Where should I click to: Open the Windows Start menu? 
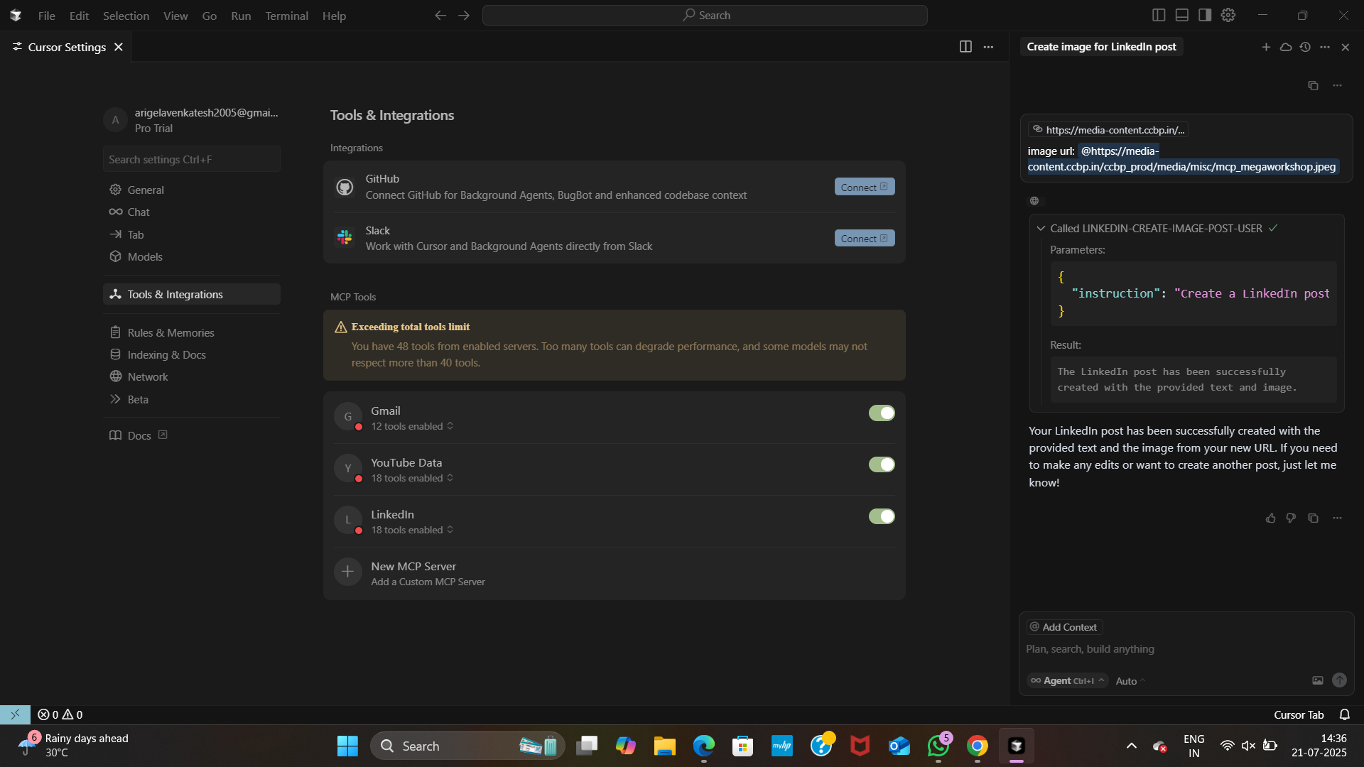pos(347,746)
